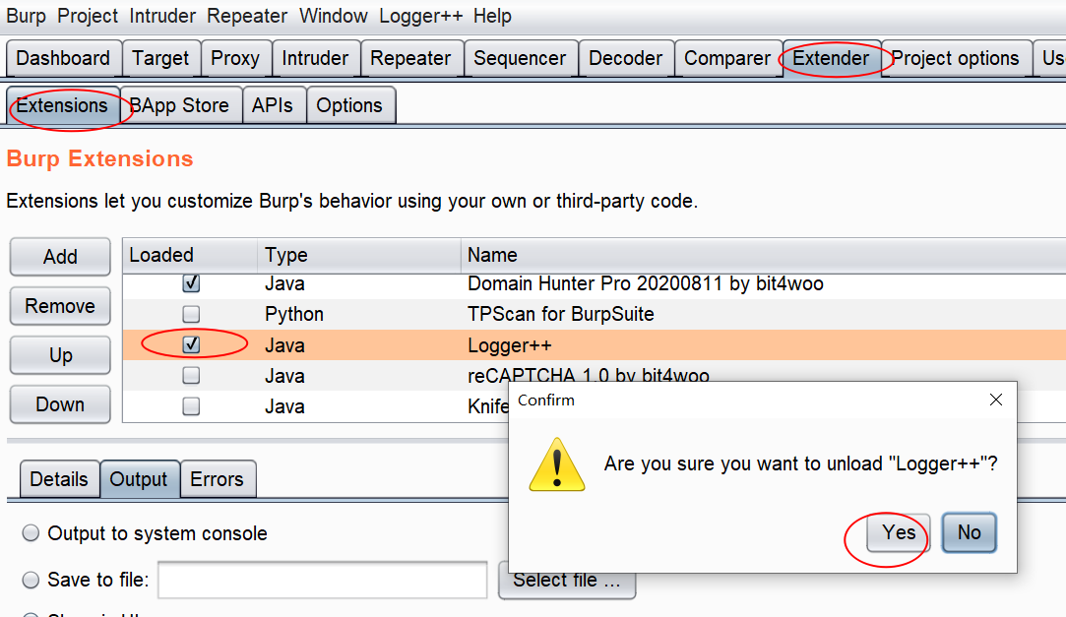This screenshot has width=1066, height=617.
Task: Click the Add extension button
Action: click(x=60, y=257)
